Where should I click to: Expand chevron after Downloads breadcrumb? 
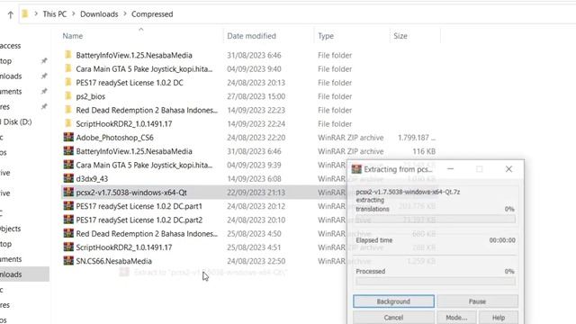(125, 14)
